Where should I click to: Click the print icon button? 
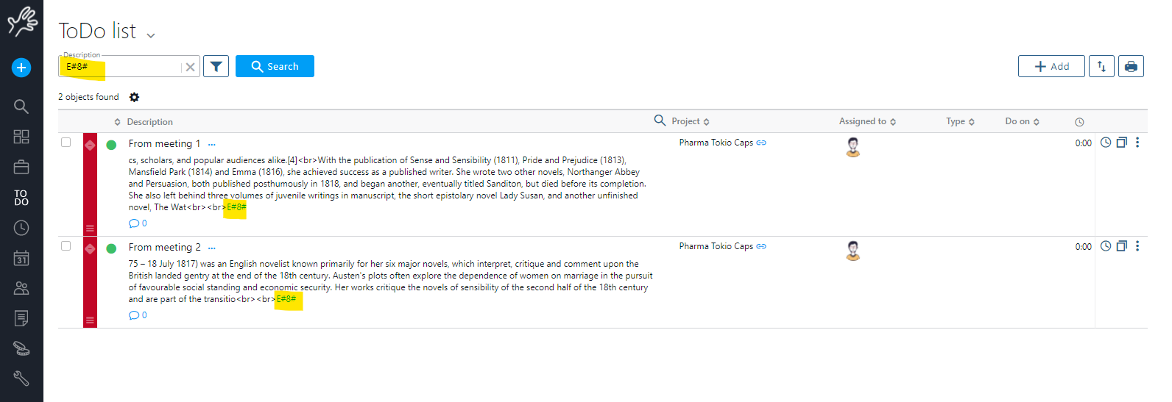coord(1131,66)
